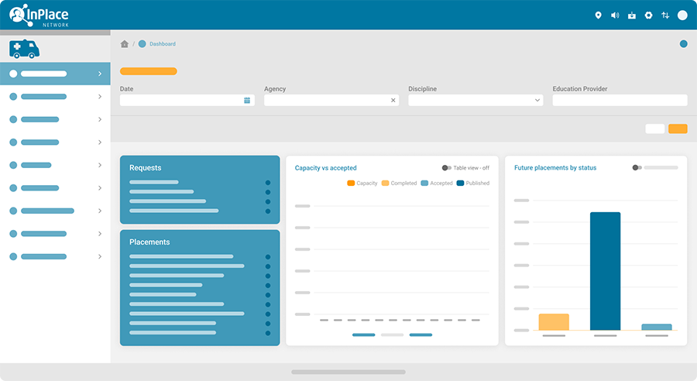Click the orange bar in Future placements chart
Screen dimensions: 697x381
click(554, 322)
